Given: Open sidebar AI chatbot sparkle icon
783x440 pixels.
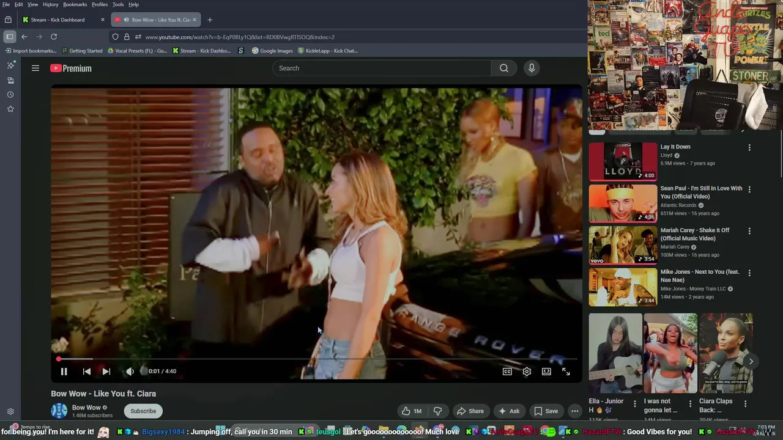Looking at the screenshot, I should [10, 65].
